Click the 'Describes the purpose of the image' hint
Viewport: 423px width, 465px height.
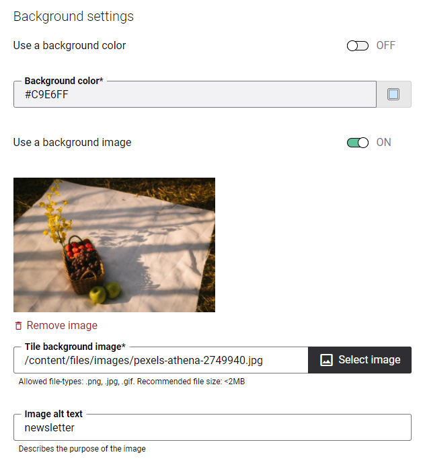coord(82,449)
